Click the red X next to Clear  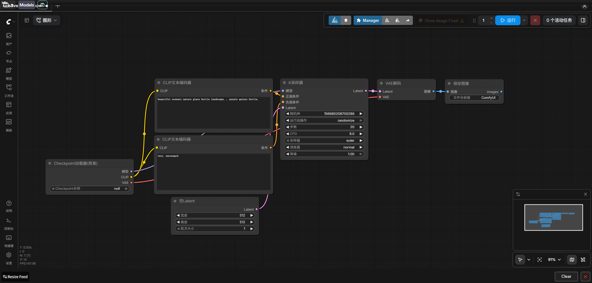(x=586, y=276)
